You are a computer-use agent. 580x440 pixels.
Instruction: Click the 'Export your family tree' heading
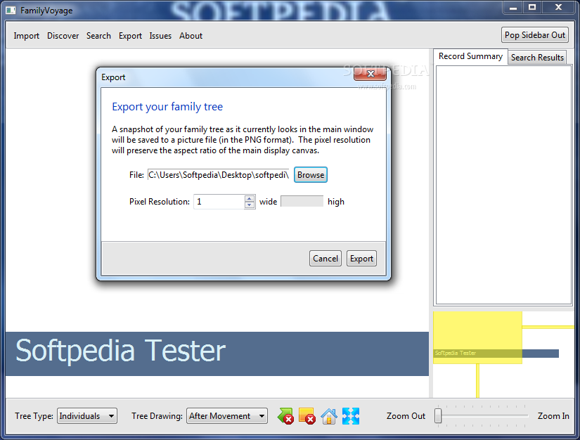click(x=167, y=107)
